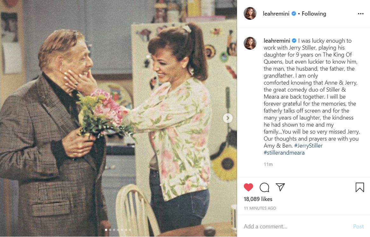Open the #stillerandmeara hashtag page
Image resolution: width=370 pixels, height=237 pixels.
[284, 152]
